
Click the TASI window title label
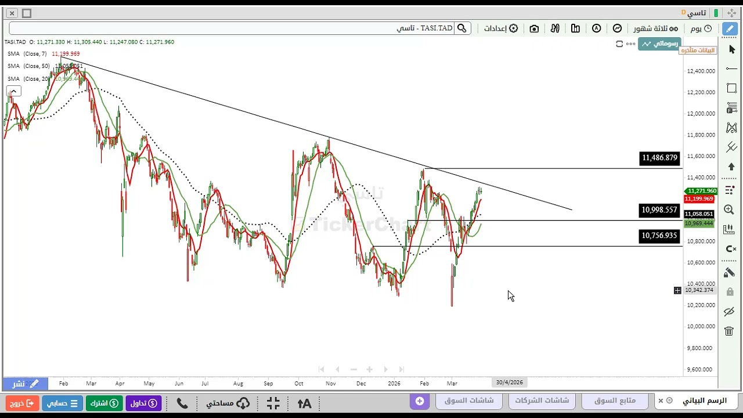click(x=697, y=13)
